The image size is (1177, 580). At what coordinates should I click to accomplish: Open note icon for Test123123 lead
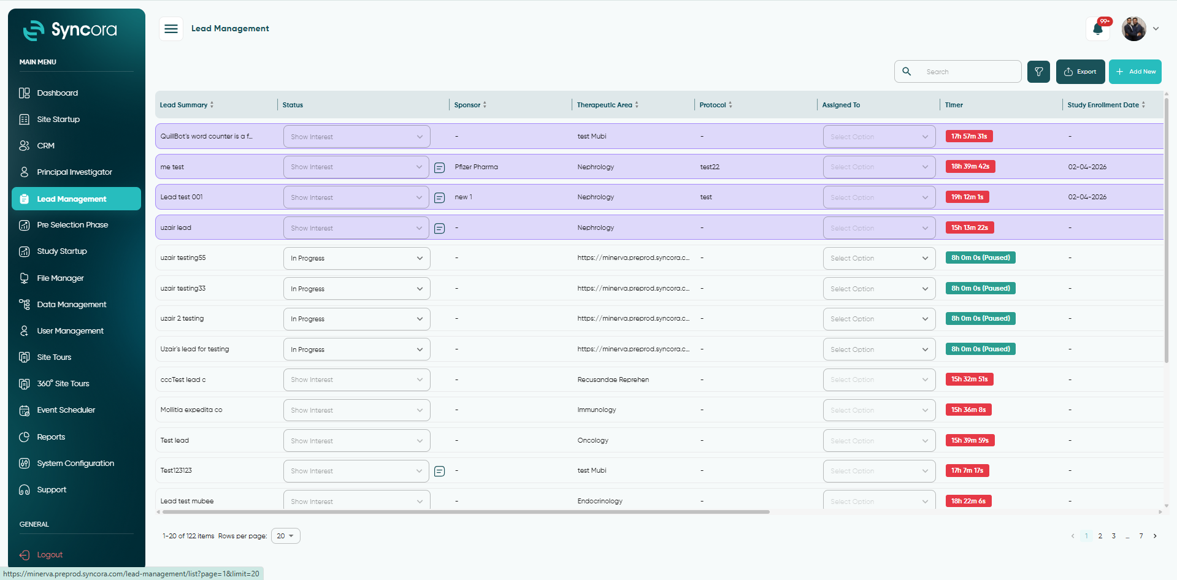pyautogui.click(x=439, y=471)
